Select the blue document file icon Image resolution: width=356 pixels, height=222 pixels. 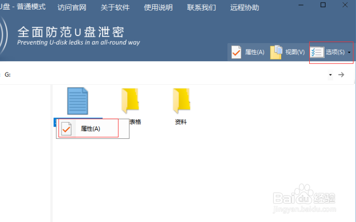coord(78,101)
